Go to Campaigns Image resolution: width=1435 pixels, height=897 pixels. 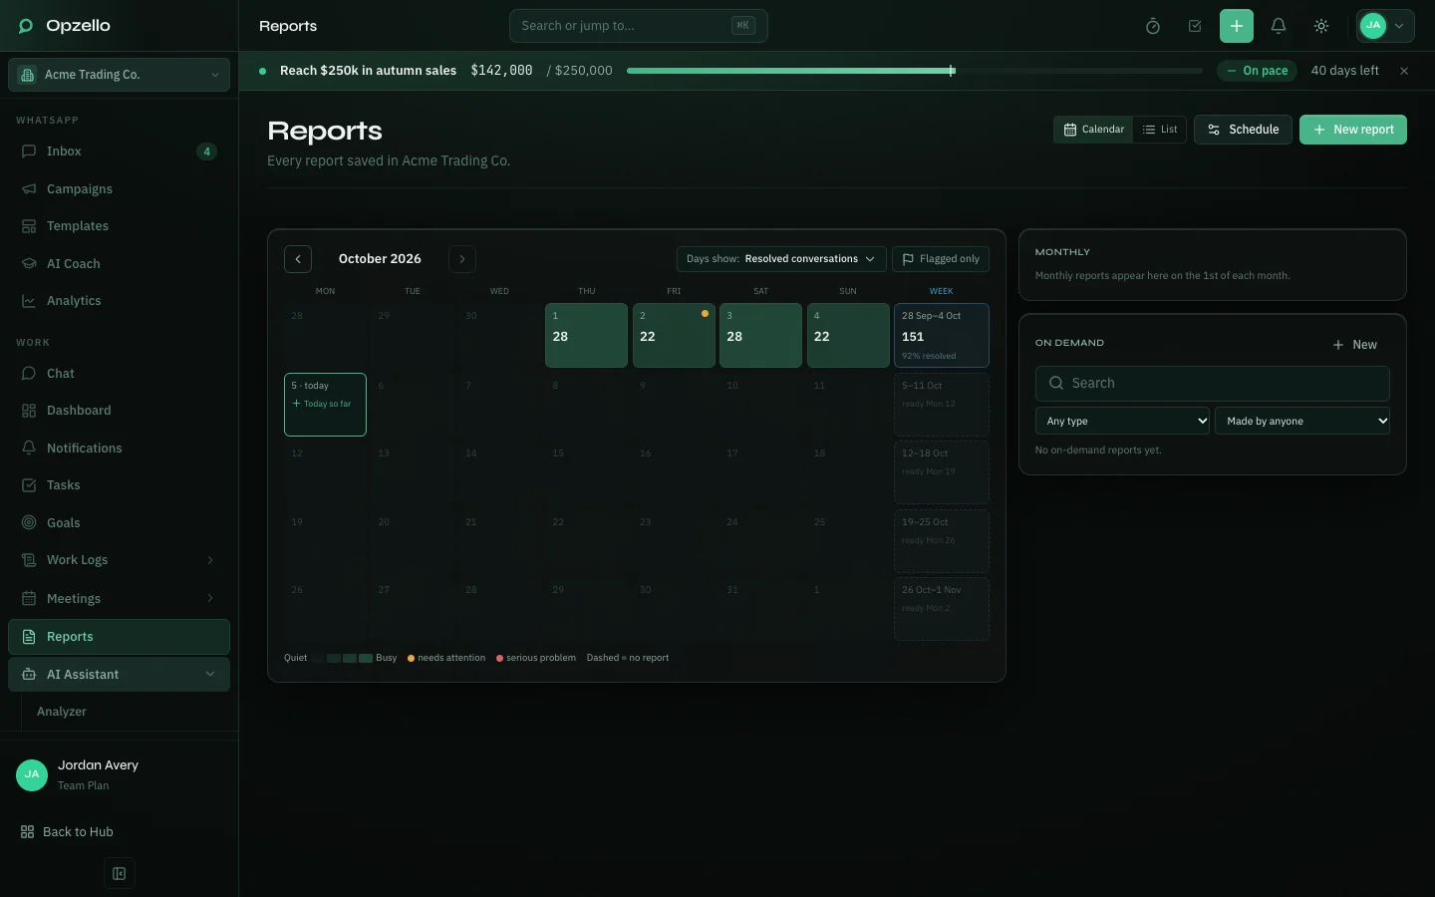119,188
